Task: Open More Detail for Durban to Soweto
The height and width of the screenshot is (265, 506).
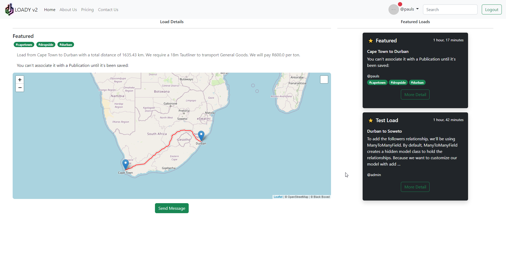Action: click(x=415, y=187)
